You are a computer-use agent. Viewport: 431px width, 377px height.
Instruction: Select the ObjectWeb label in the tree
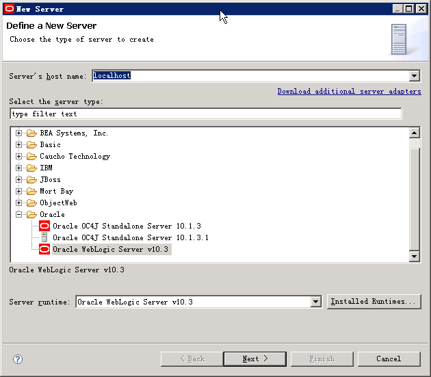[x=58, y=203]
